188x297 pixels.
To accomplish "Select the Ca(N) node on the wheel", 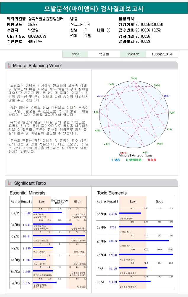I will tap(134, 78).
